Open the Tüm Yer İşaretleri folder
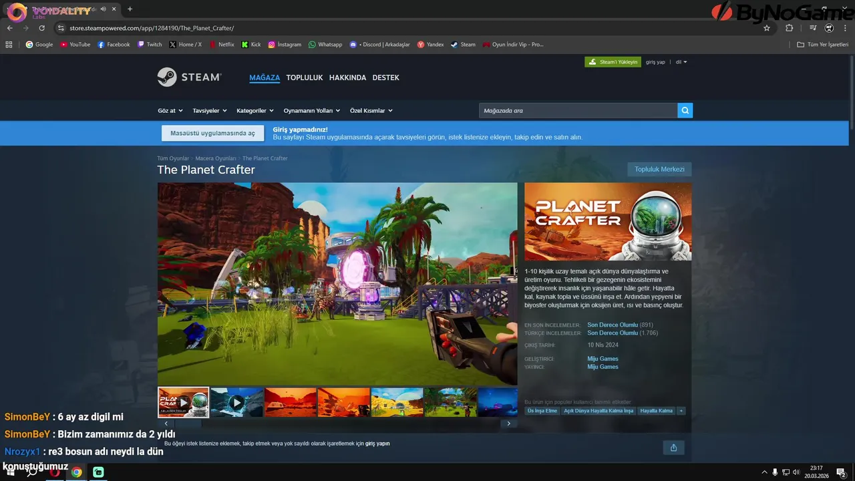Viewport: 855px width, 481px height. (822, 45)
